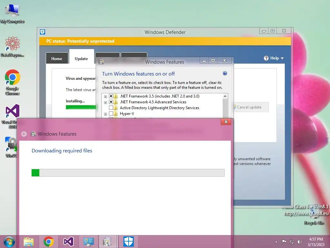Click the features list scroll-up arrow

[x=225, y=96]
